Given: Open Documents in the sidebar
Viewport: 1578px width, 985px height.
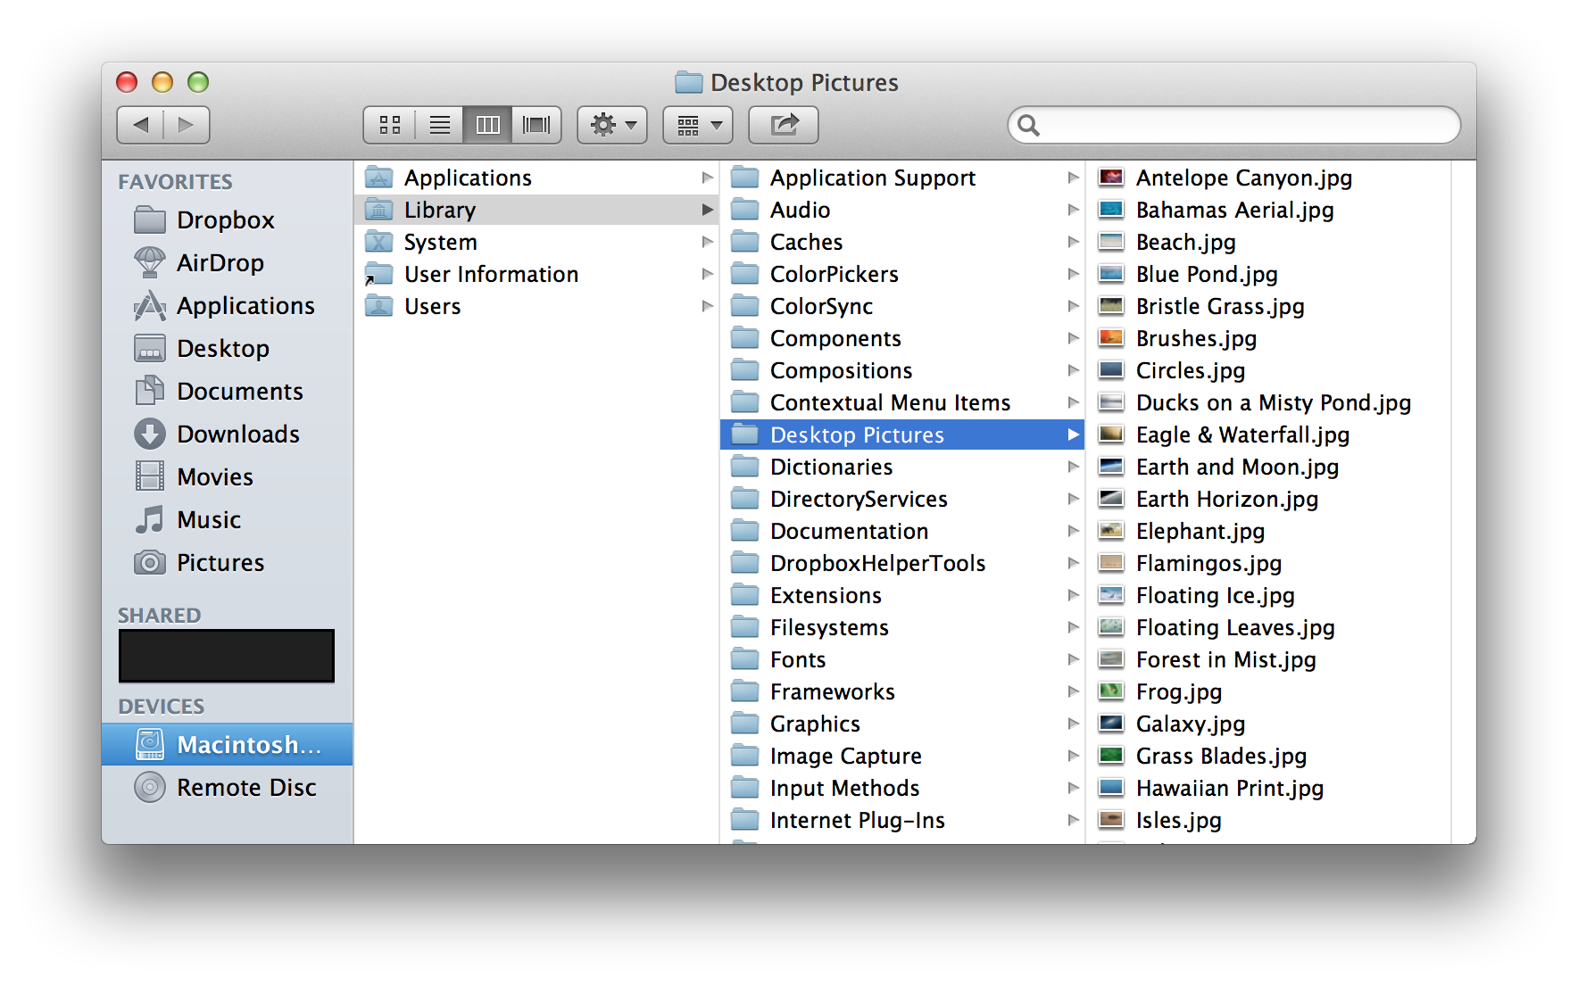Looking at the screenshot, I should coord(228,392).
